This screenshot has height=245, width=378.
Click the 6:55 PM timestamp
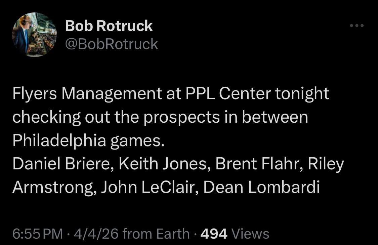tap(37, 234)
